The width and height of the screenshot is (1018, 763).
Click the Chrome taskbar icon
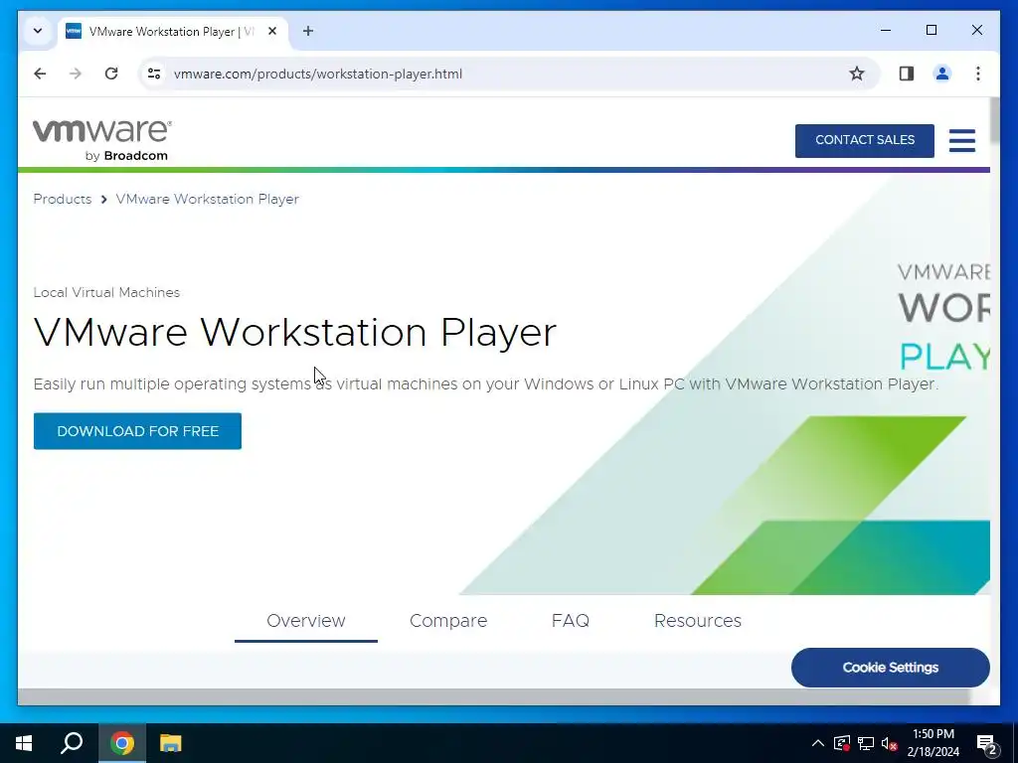(122, 743)
